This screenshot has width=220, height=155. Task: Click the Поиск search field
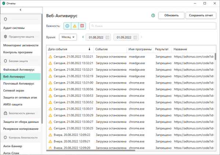tap(150, 26)
